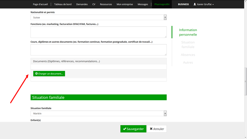Click into the Cours, diplômes et autres documents field
This screenshot has width=247, height=139.
[x=98, y=50]
